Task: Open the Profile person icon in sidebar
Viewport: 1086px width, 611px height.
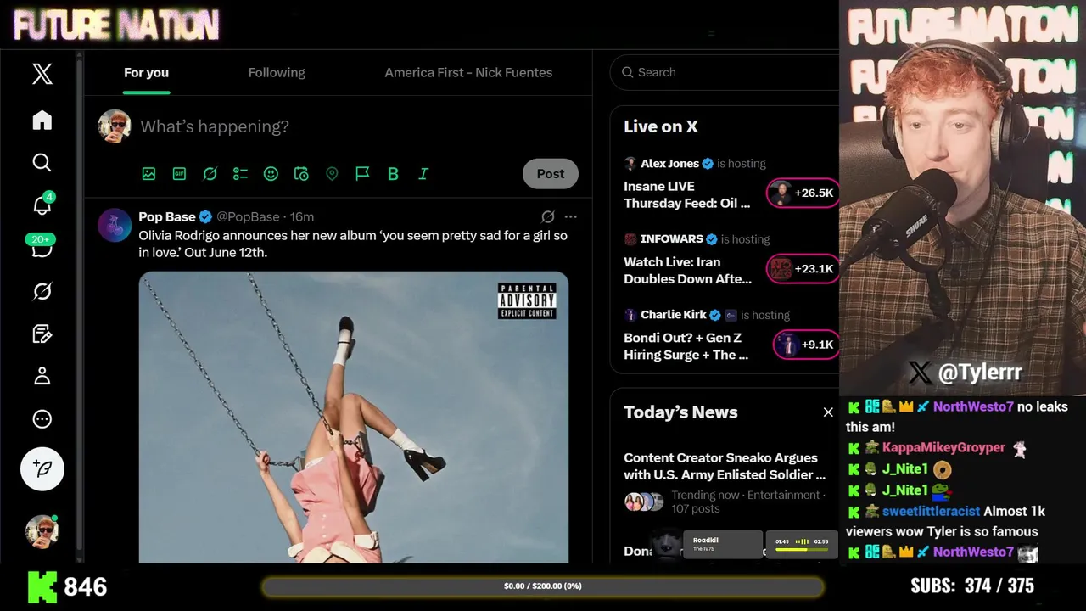Action: (x=42, y=376)
